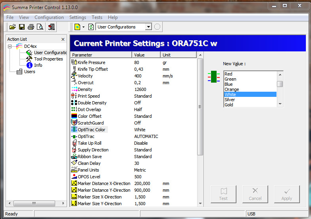Click the Knife Tip Offset icon
The image size is (311, 219).
[74, 69]
